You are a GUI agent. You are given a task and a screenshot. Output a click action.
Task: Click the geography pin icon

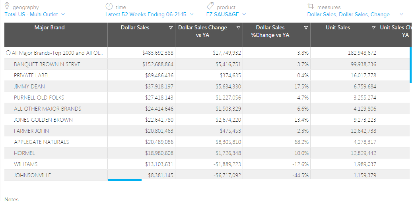pos(7,6)
